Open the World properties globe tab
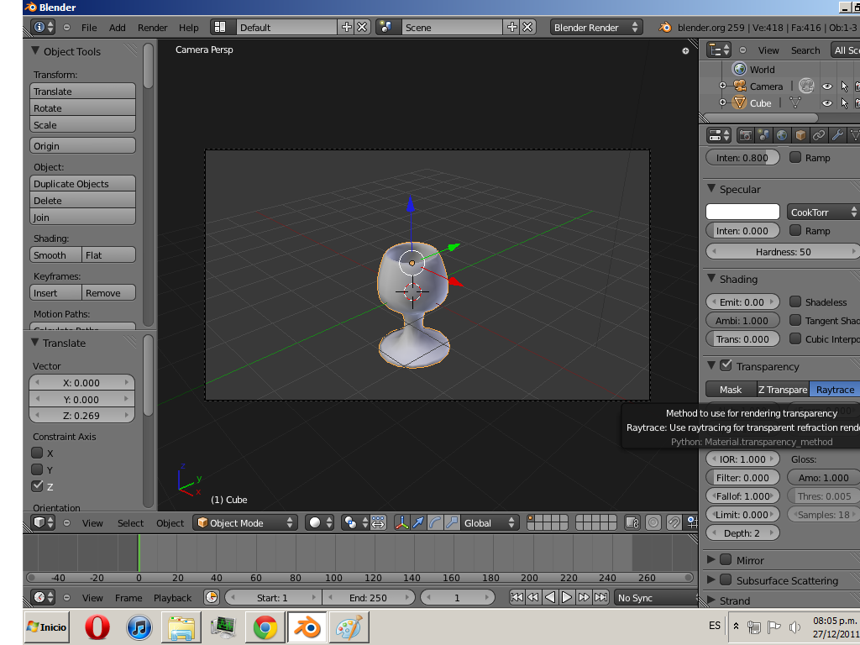860x645 pixels. tap(782, 135)
